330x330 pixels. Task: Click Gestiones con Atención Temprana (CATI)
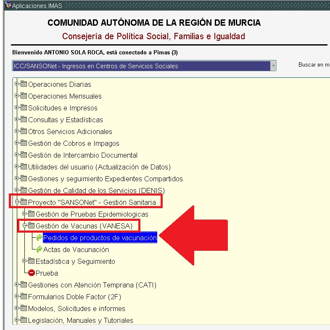tap(92, 285)
